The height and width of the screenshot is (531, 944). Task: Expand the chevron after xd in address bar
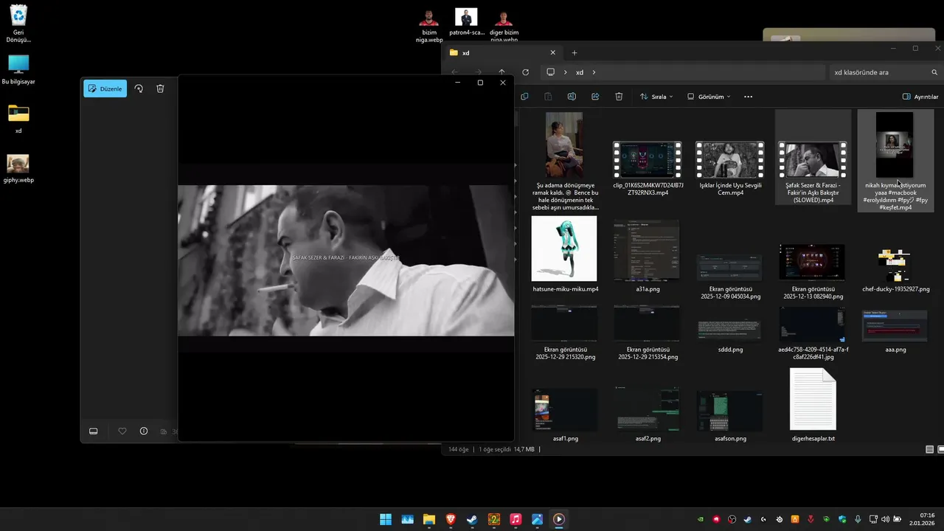point(594,72)
